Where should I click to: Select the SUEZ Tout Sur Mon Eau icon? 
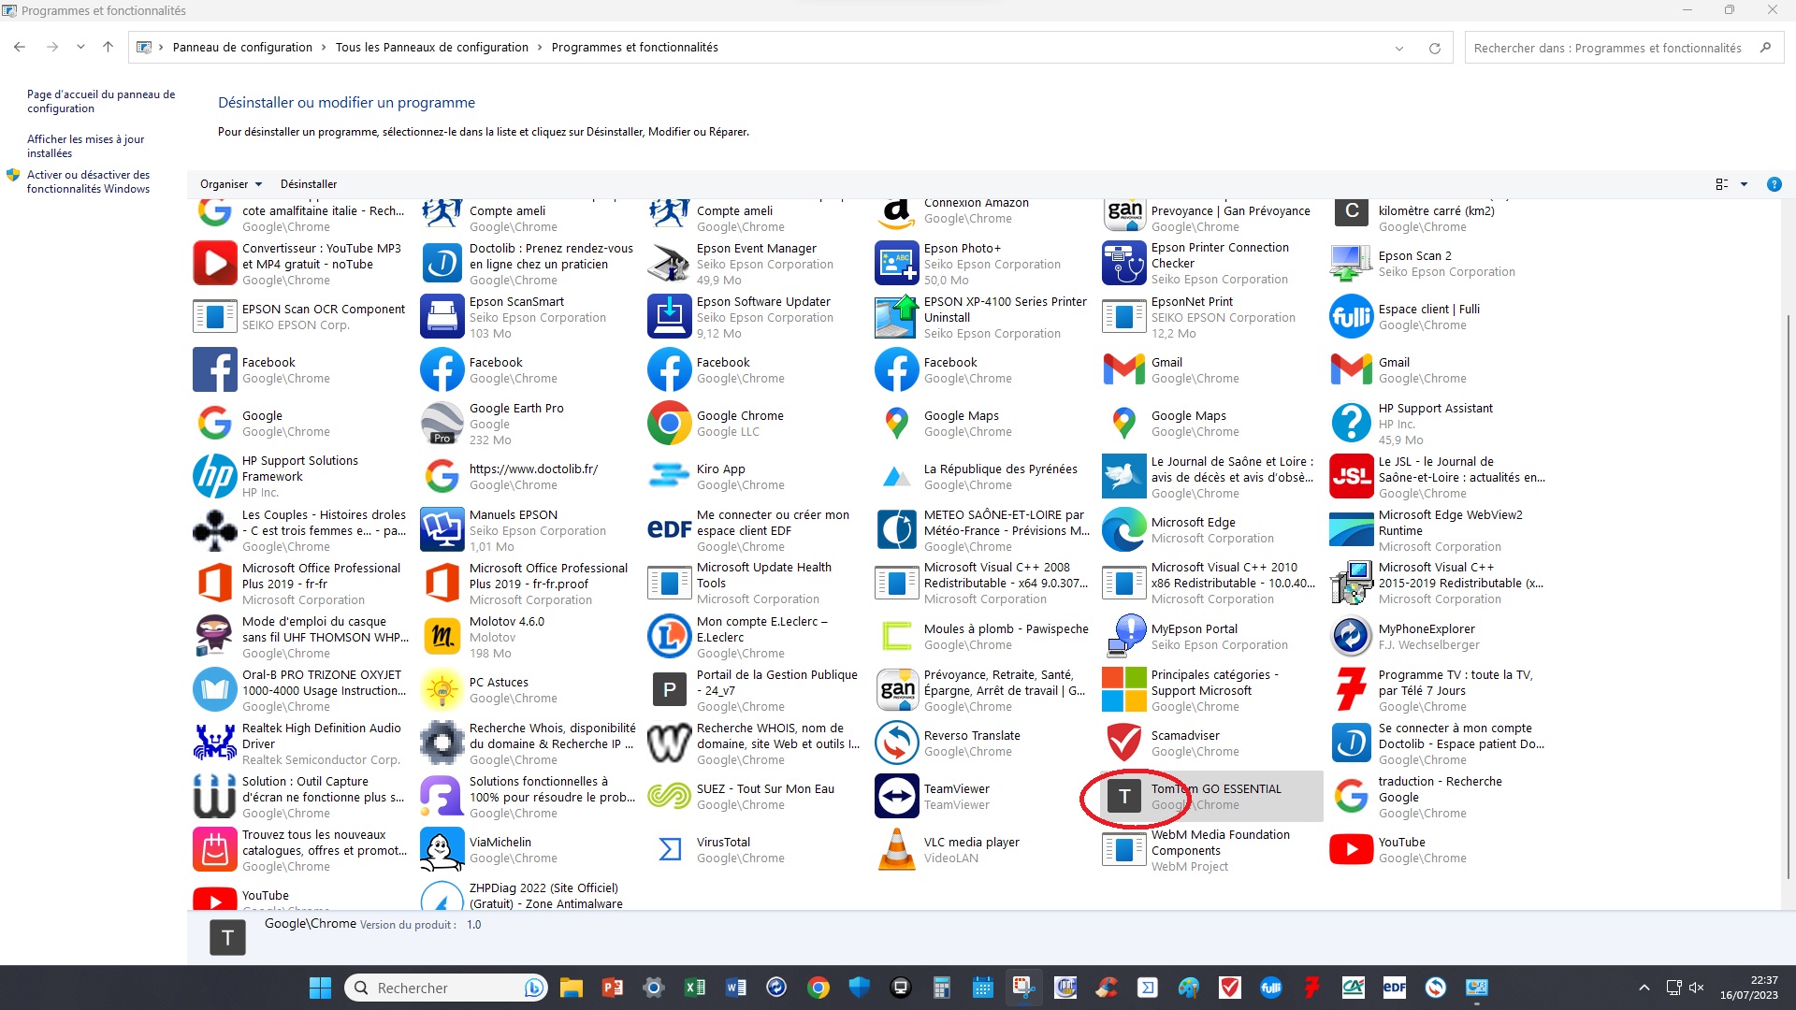[670, 797]
